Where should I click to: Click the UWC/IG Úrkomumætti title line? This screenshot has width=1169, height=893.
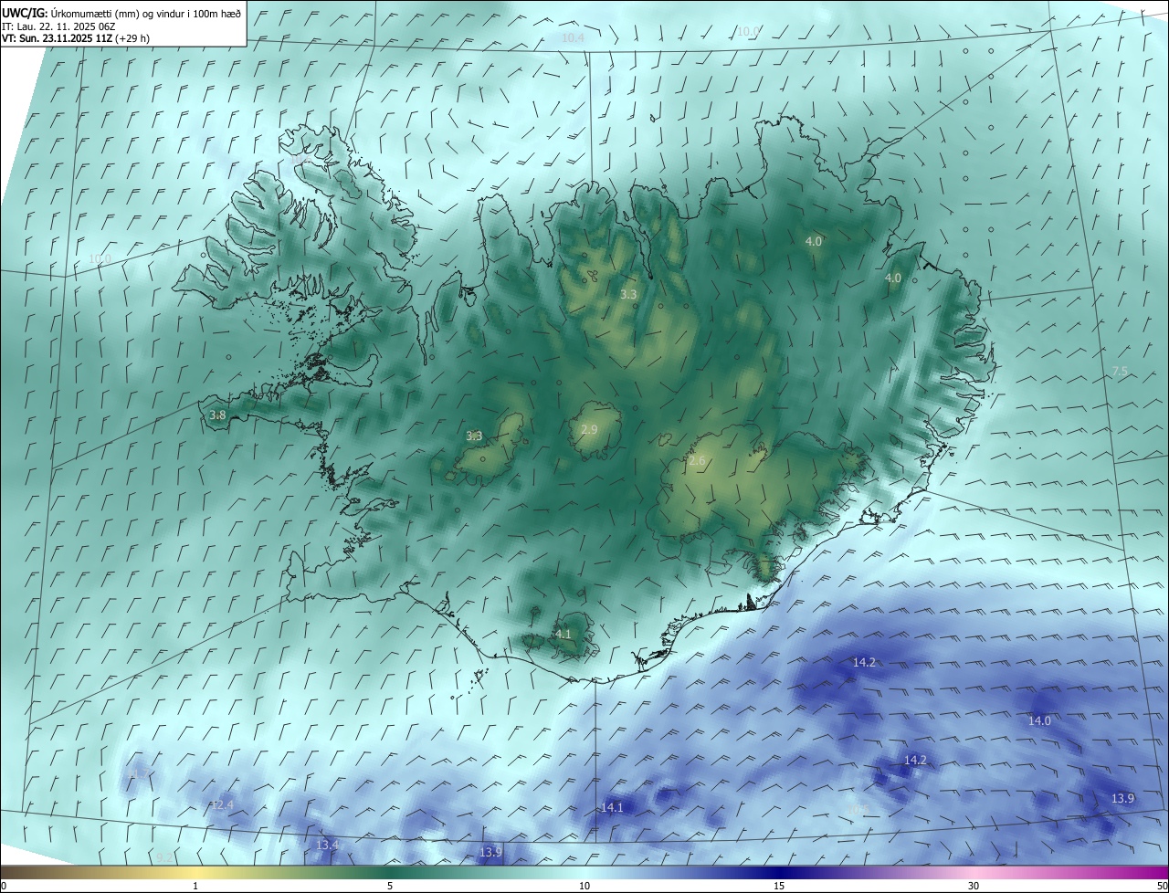[x=121, y=13]
